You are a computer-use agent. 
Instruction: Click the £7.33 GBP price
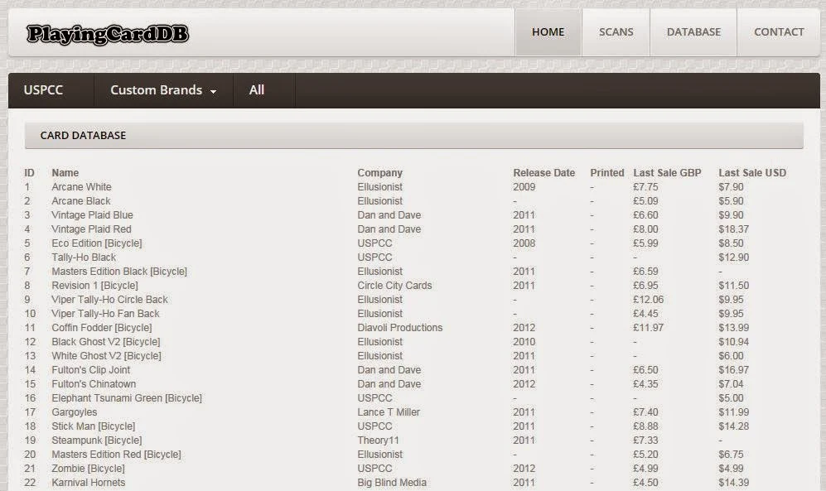pyautogui.click(x=646, y=440)
